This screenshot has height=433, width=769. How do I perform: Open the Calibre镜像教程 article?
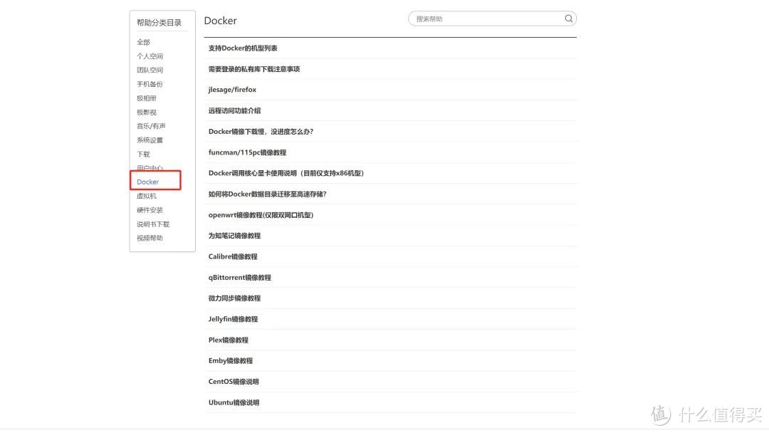(x=231, y=256)
